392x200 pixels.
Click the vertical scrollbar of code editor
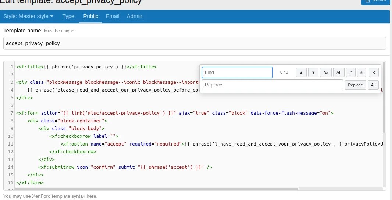384,97
